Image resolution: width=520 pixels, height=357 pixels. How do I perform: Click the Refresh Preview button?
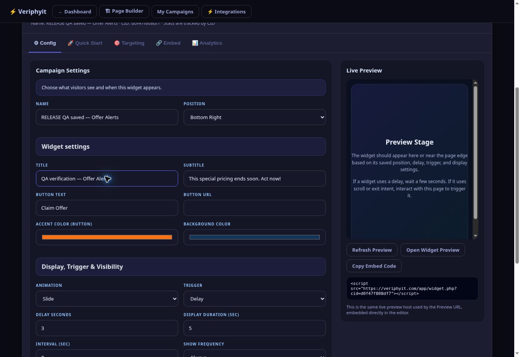[372, 250]
